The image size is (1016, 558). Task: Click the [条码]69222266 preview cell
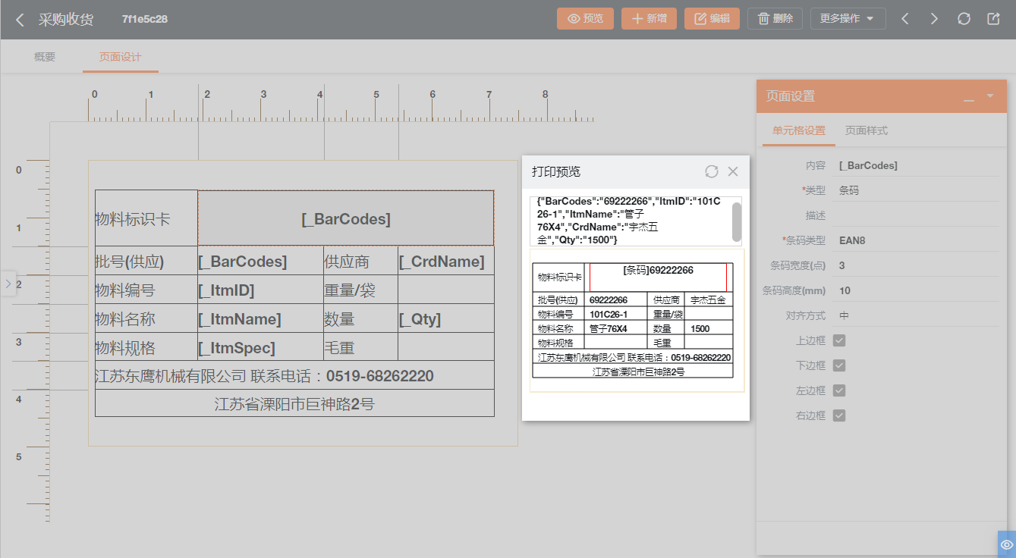(x=658, y=276)
